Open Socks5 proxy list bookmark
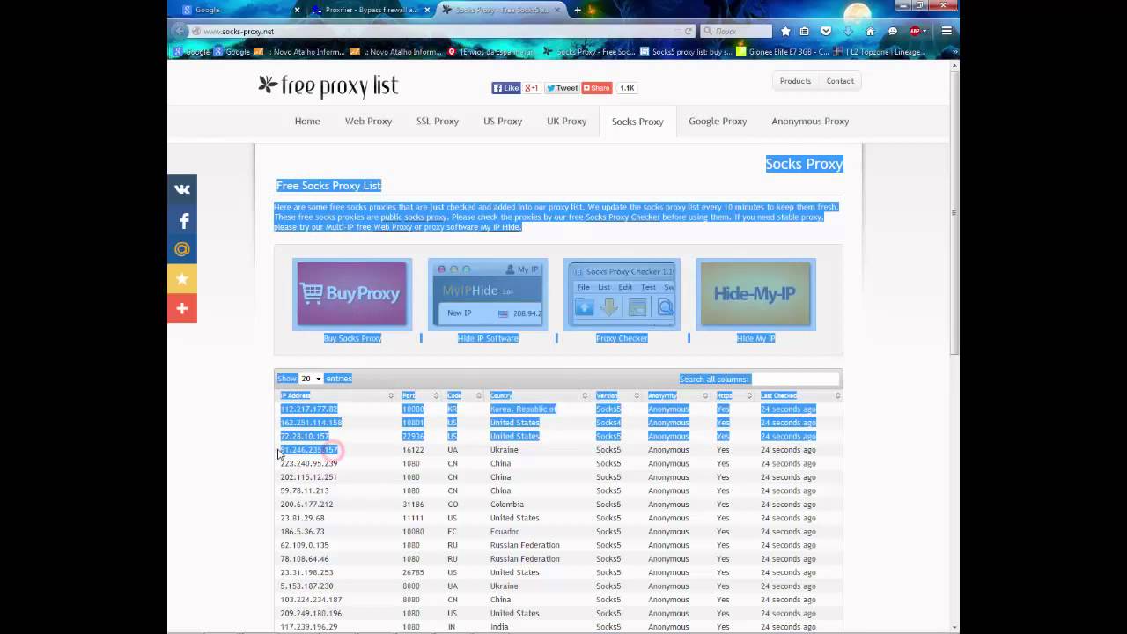 tap(686, 52)
